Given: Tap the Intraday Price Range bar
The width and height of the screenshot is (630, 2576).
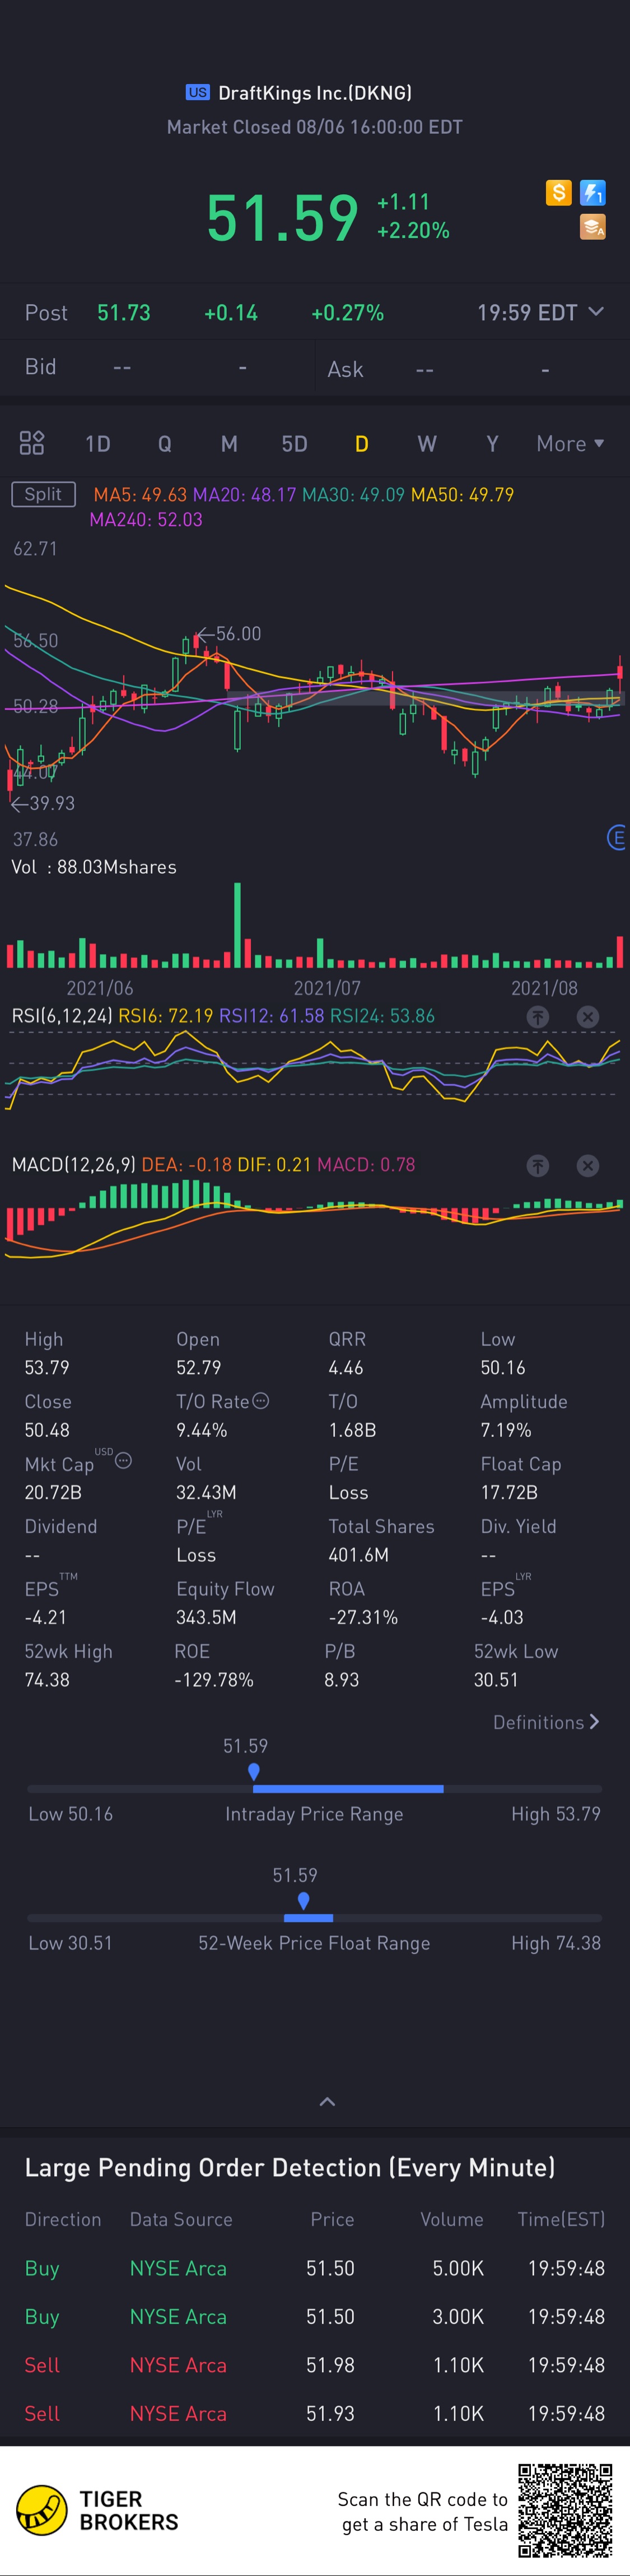Looking at the screenshot, I should click(x=315, y=1788).
